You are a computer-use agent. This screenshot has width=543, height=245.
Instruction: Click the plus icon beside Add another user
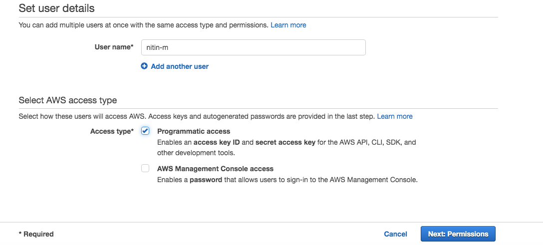(x=144, y=66)
